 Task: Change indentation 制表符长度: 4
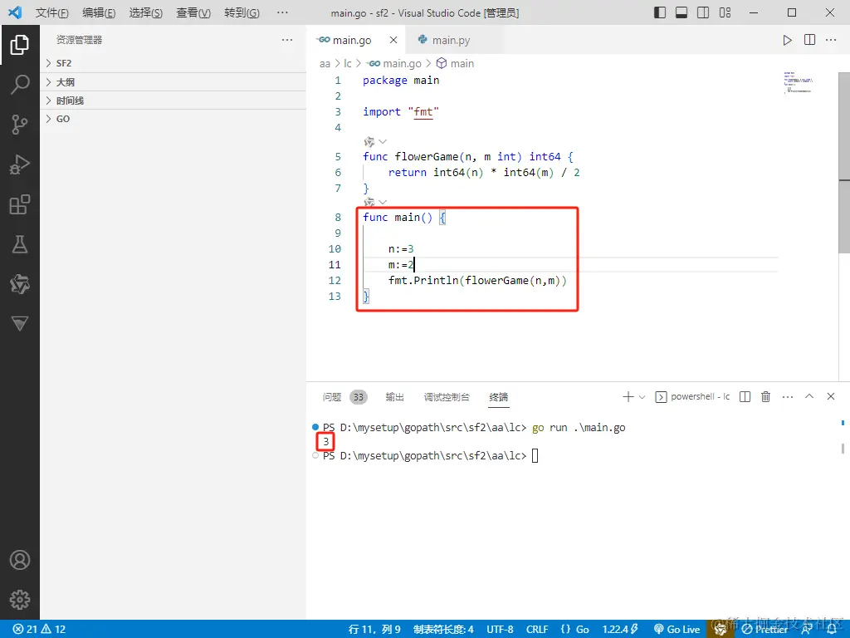point(443,630)
